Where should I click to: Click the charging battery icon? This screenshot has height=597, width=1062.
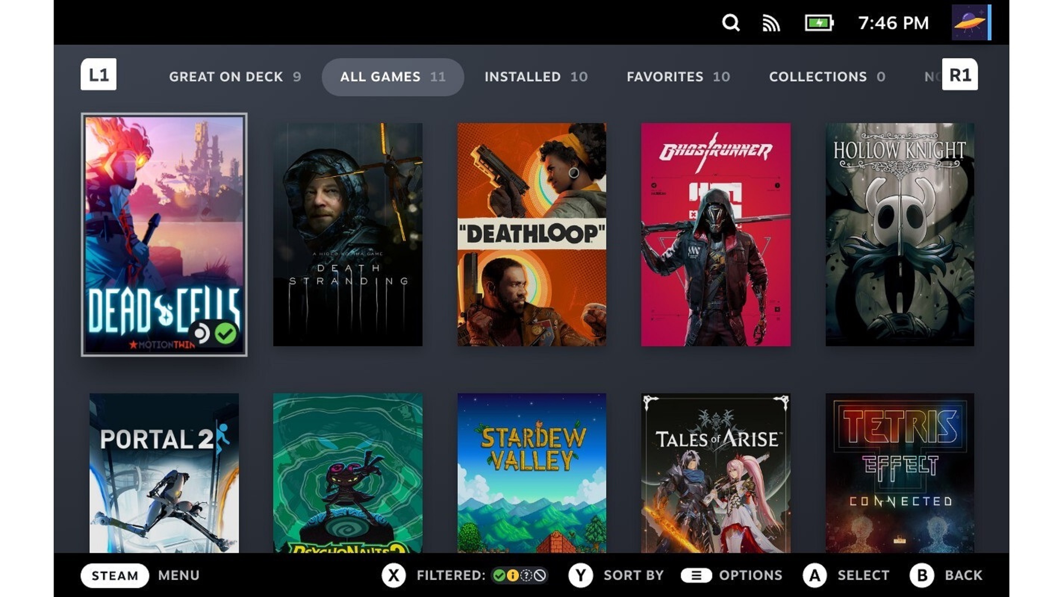coord(820,23)
